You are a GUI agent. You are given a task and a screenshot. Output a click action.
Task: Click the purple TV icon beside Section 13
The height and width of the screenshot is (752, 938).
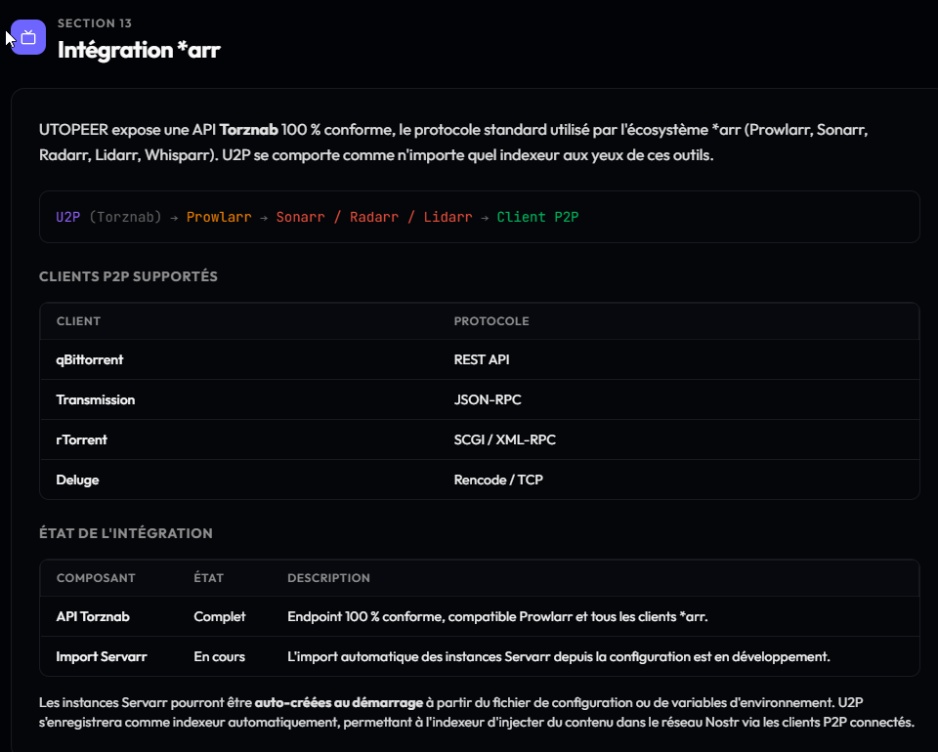click(x=28, y=37)
